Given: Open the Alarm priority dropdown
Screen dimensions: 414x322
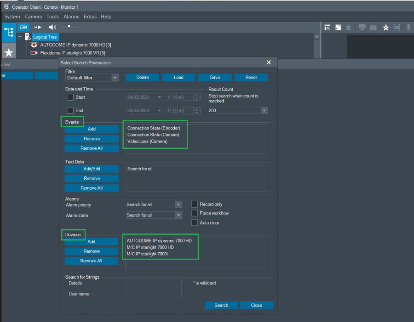Looking at the screenshot, I should point(178,205).
